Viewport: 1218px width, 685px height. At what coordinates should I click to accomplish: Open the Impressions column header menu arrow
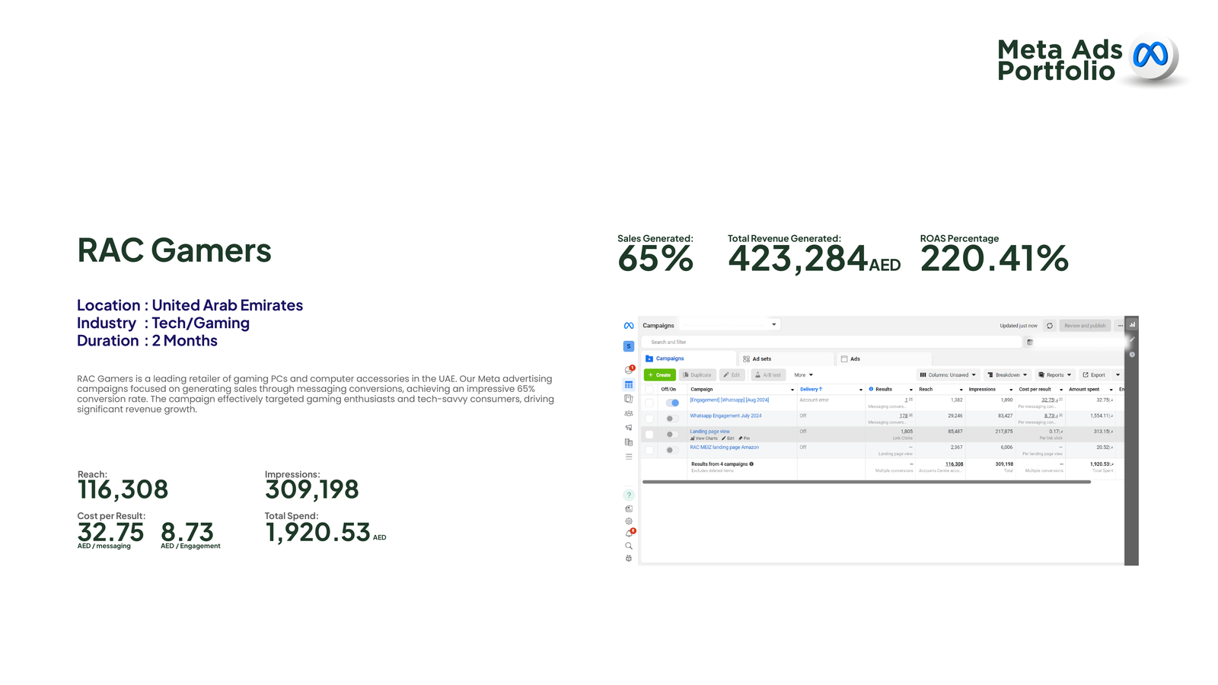1011,390
